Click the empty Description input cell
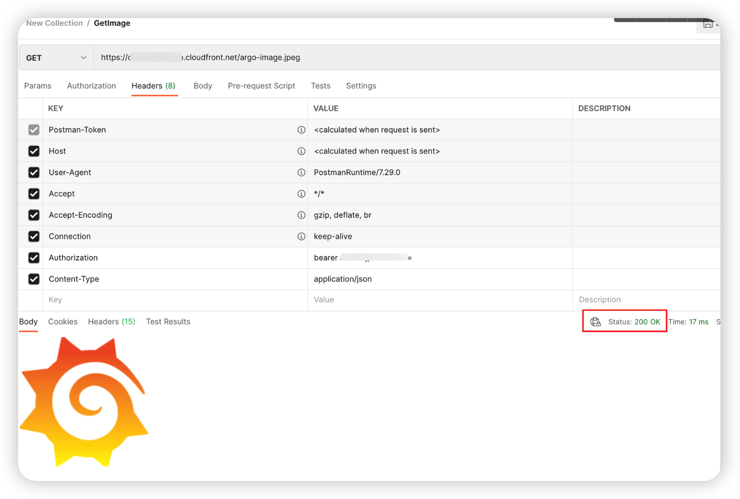740x499 pixels. click(647, 300)
